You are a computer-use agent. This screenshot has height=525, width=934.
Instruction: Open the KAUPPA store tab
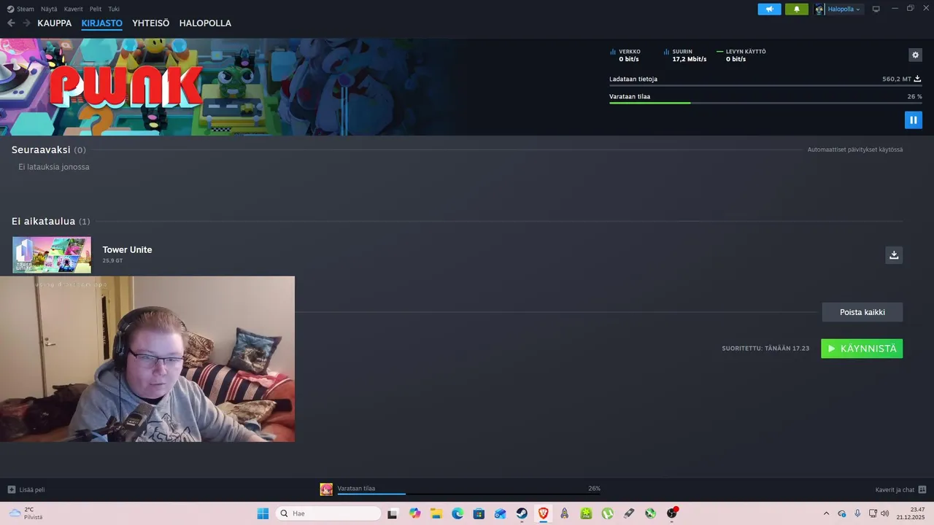55,23
